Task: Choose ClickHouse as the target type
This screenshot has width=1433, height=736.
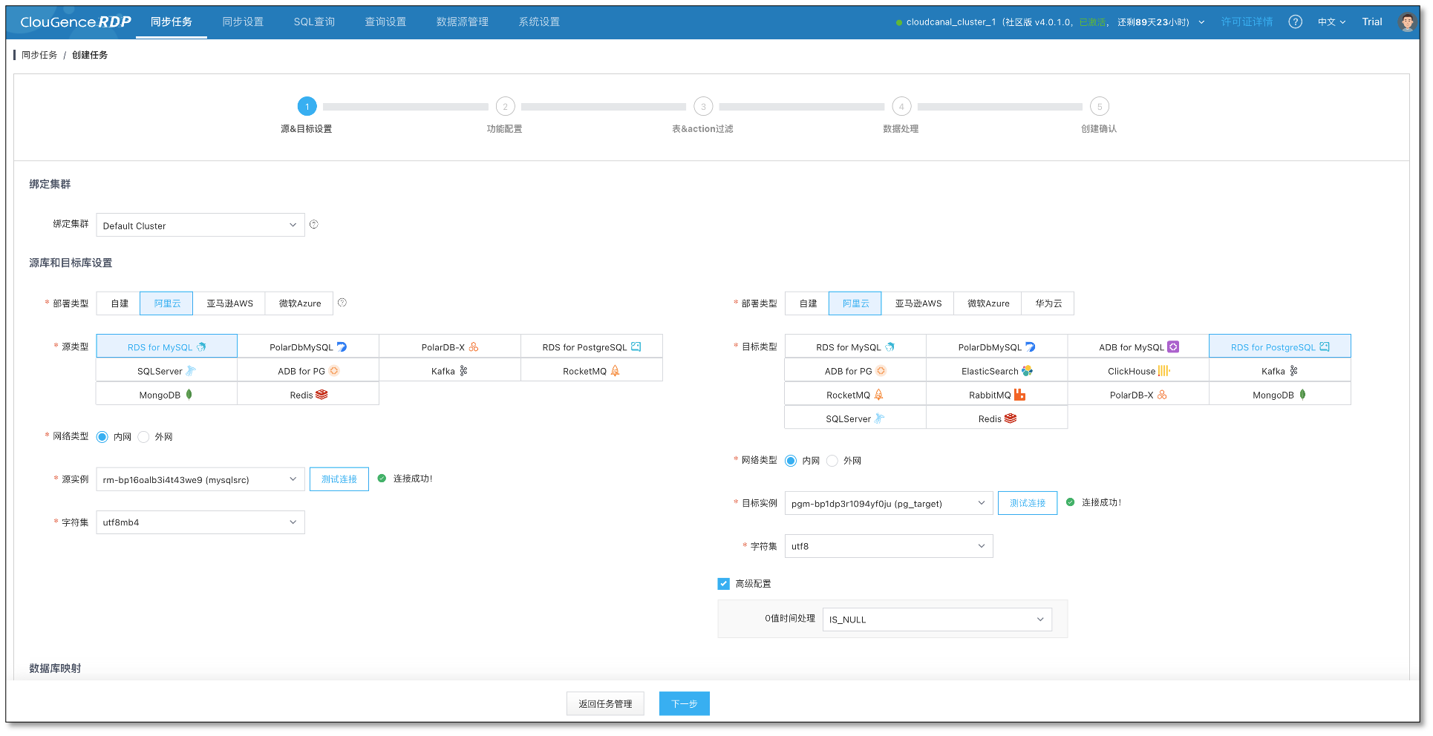Action: (x=1137, y=371)
